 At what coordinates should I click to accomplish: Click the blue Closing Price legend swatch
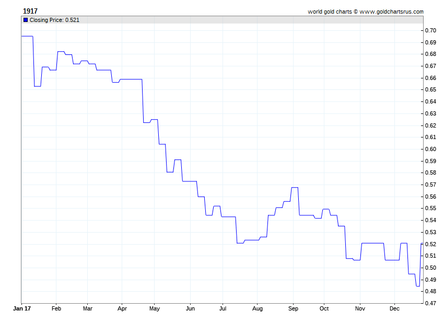26,20
